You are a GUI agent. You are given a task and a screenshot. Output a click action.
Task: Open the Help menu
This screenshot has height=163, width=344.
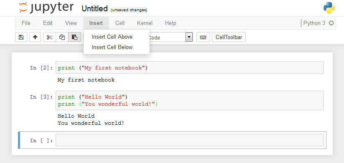tap(171, 23)
